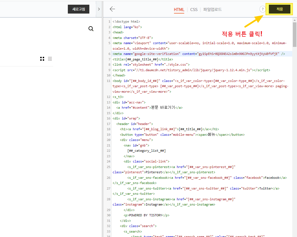Click the sns-facebook code line
The width and height of the screenshot is (297, 237).
[200, 180]
